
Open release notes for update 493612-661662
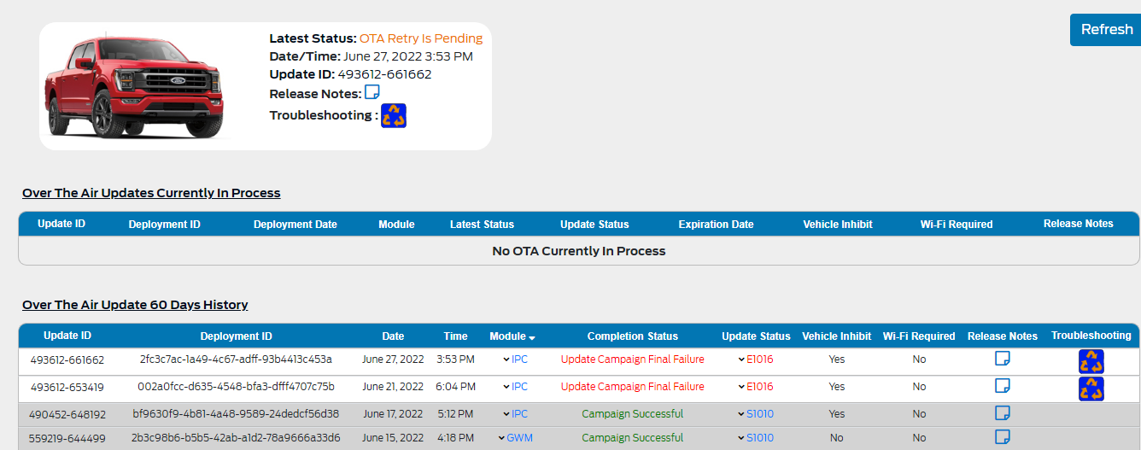coord(1003,359)
